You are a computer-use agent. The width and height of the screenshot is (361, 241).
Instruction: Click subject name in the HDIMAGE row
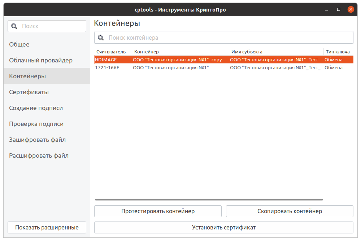[275, 60]
